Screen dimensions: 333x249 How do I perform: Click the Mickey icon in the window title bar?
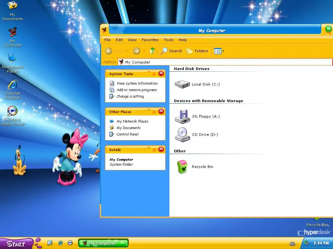click(x=104, y=30)
